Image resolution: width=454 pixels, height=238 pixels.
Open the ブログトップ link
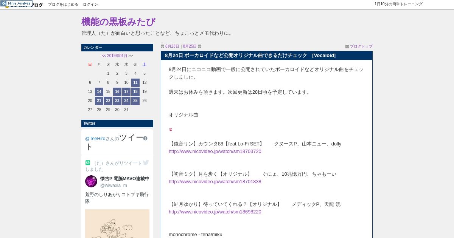[x=361, y=46]
